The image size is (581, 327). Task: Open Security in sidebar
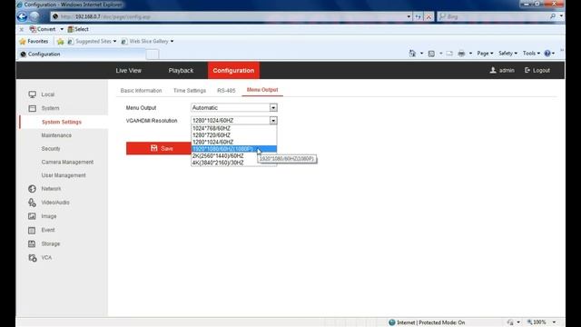51,149
